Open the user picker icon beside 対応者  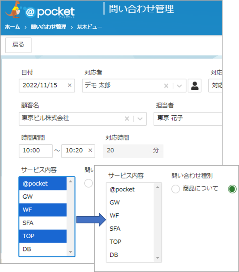point(195,86)
